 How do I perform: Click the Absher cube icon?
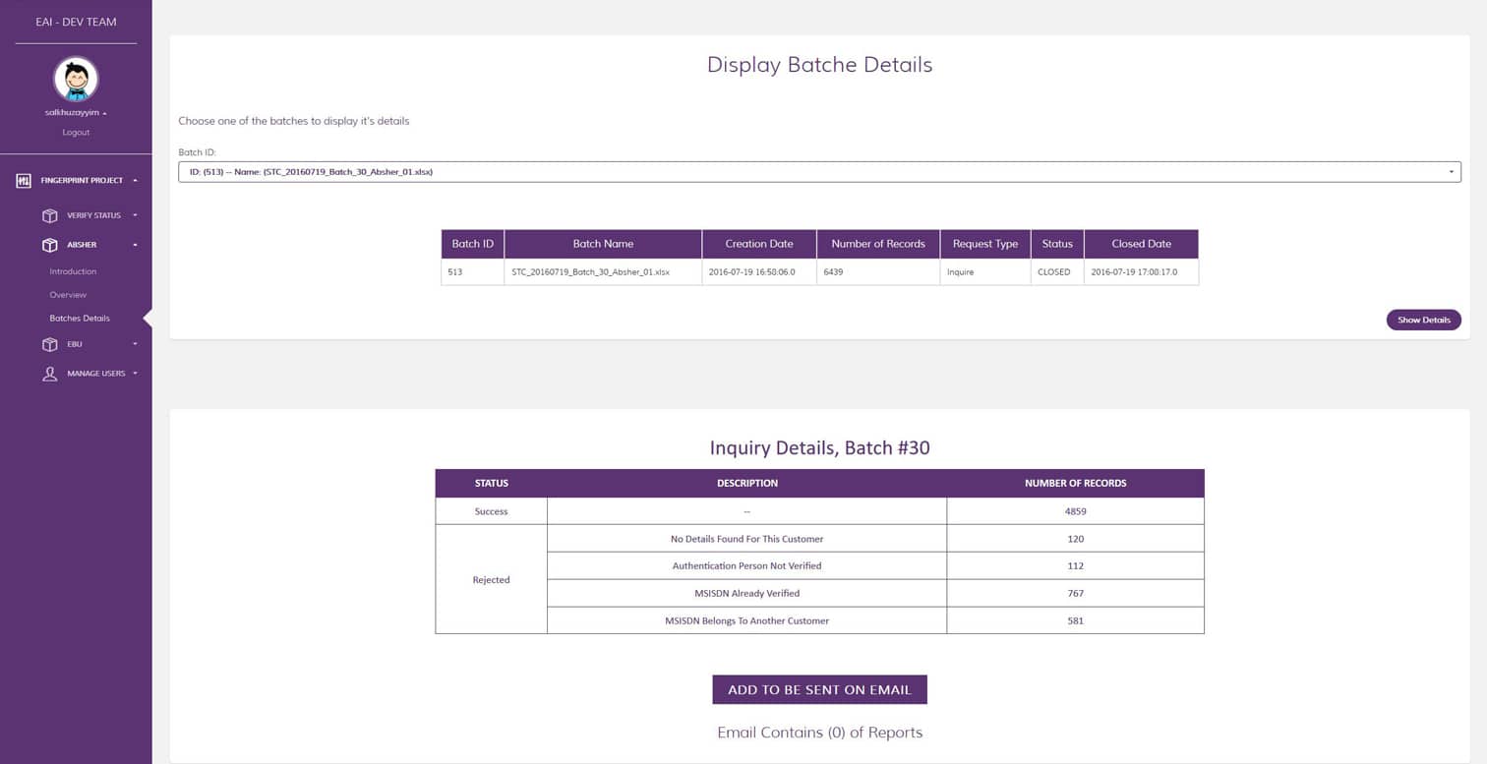pos(50,245)
